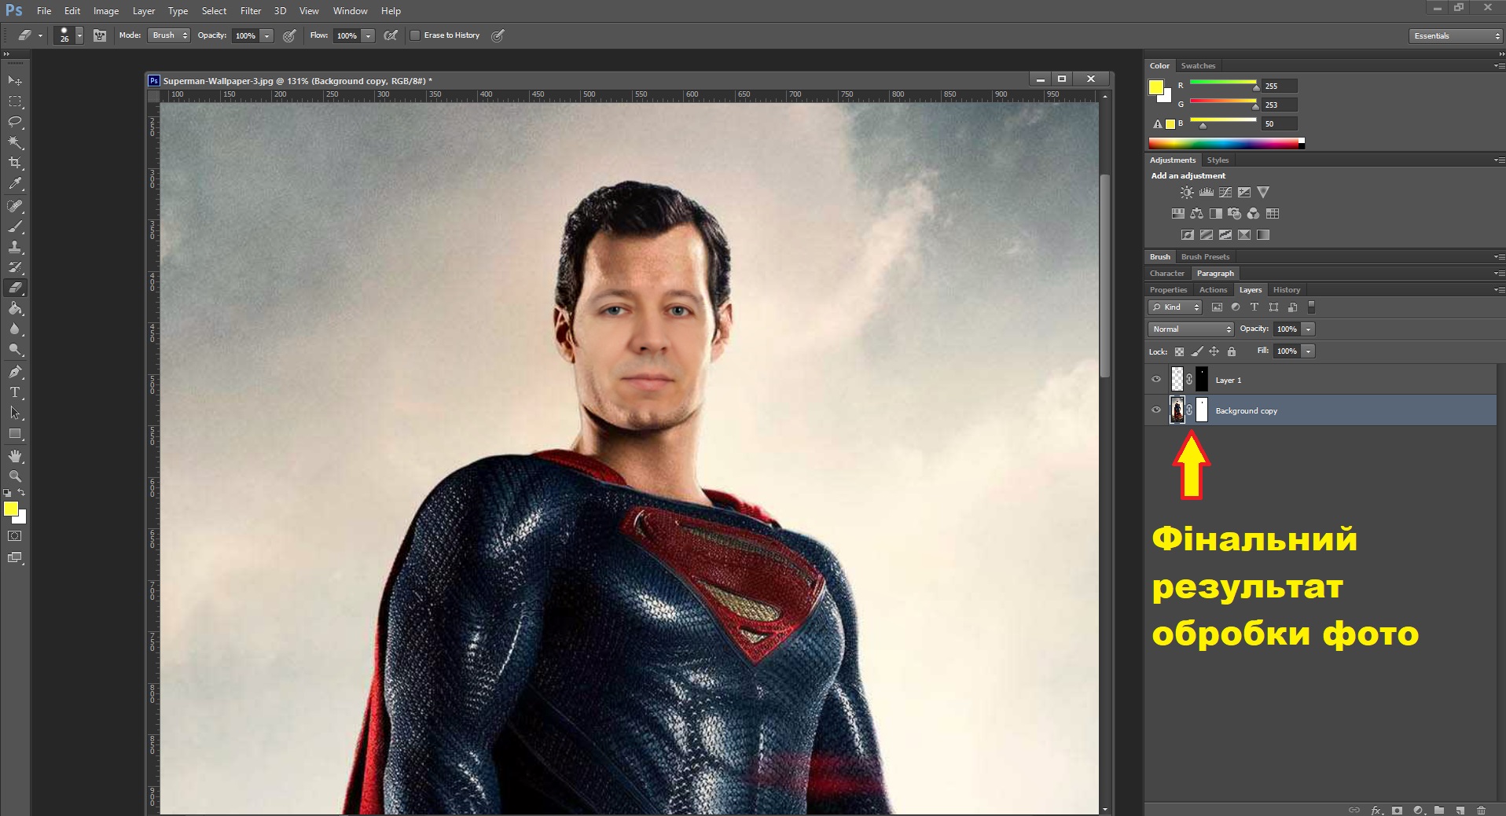The height and width of the screenshot is (816, 1506).
Task: Toggle layer filtering on/off switch
Action: [x=1311, y=307]
